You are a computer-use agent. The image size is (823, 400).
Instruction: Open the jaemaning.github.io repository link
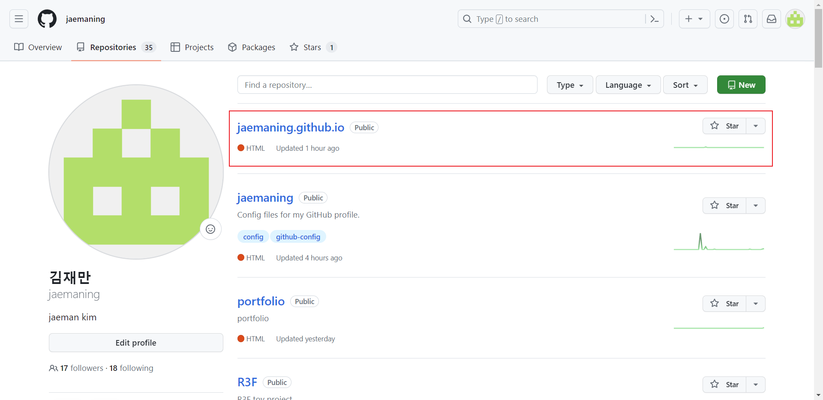tap(291, 127)
